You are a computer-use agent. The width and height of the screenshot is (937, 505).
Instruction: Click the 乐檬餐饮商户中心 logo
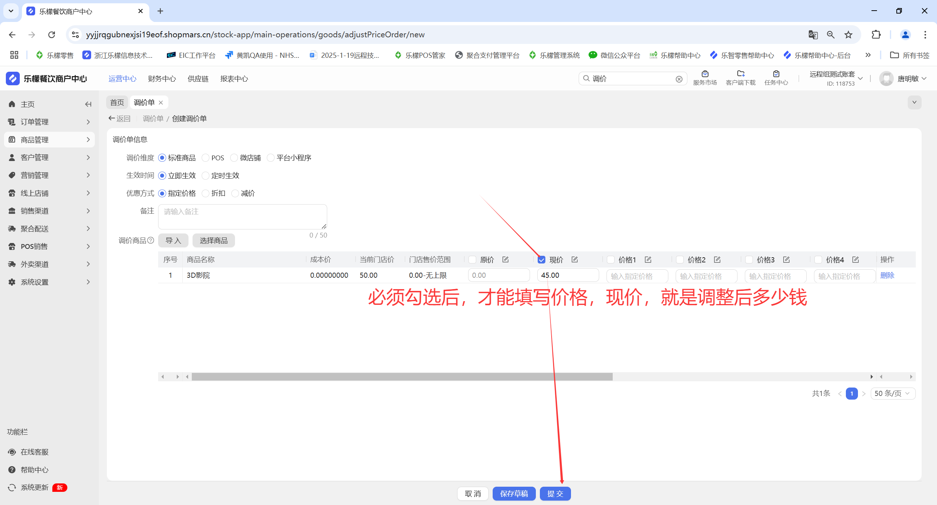click(x=46, y=79)
